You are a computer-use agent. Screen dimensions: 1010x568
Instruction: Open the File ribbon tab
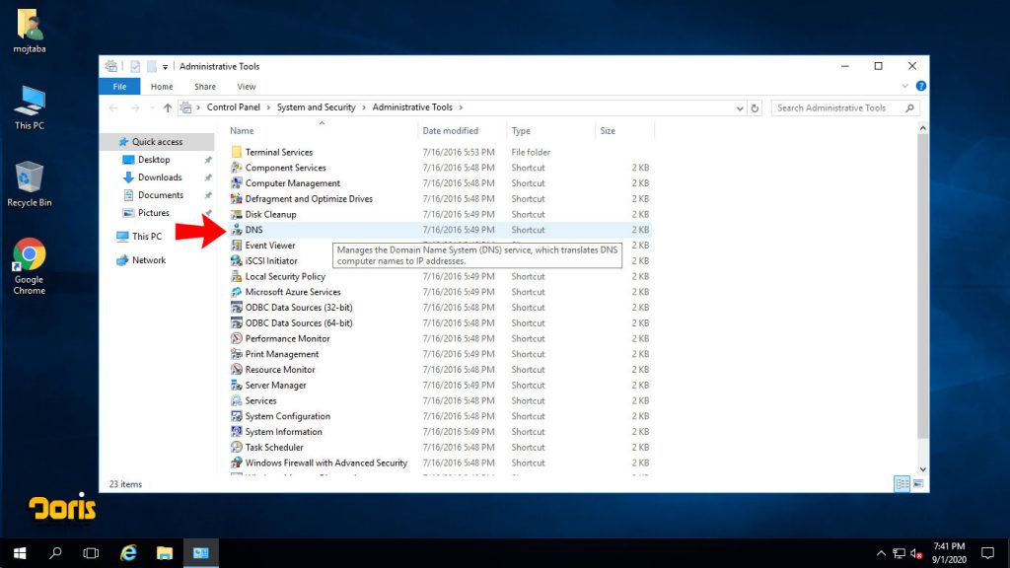click(119, 87)
